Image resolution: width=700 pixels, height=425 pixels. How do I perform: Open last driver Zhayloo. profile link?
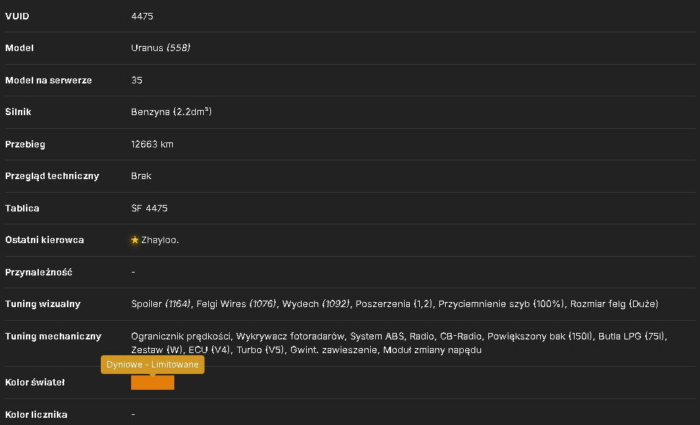click(160, 240)
